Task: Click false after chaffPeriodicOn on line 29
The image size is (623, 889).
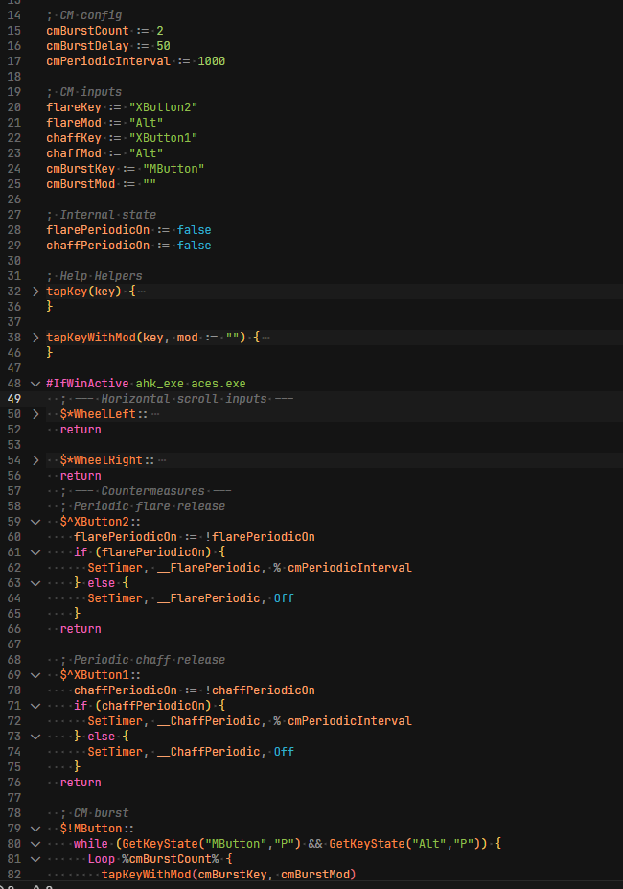Action: click(194, 245)
